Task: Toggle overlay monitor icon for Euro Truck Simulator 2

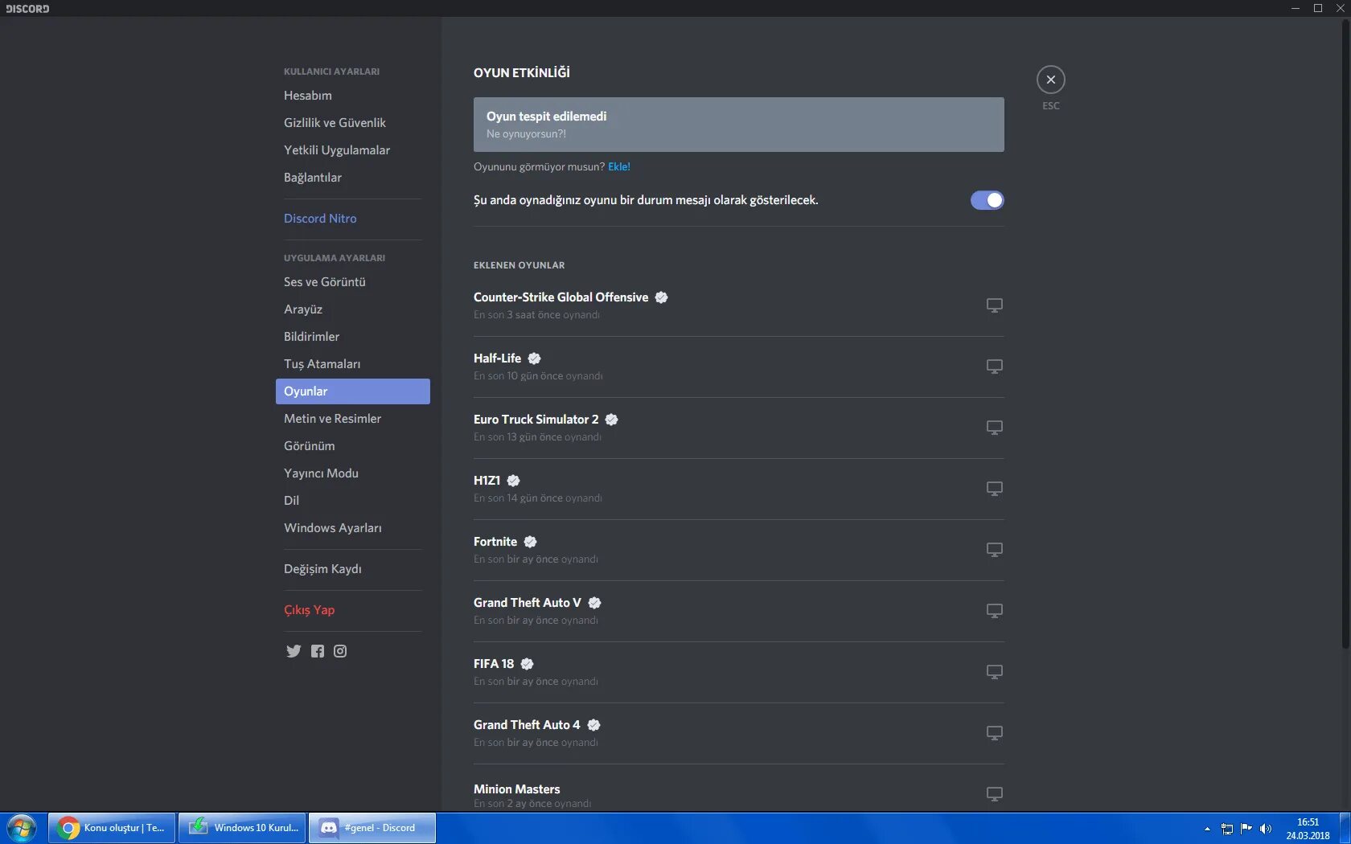Action: pyautogui.click(x=995, y=428)
